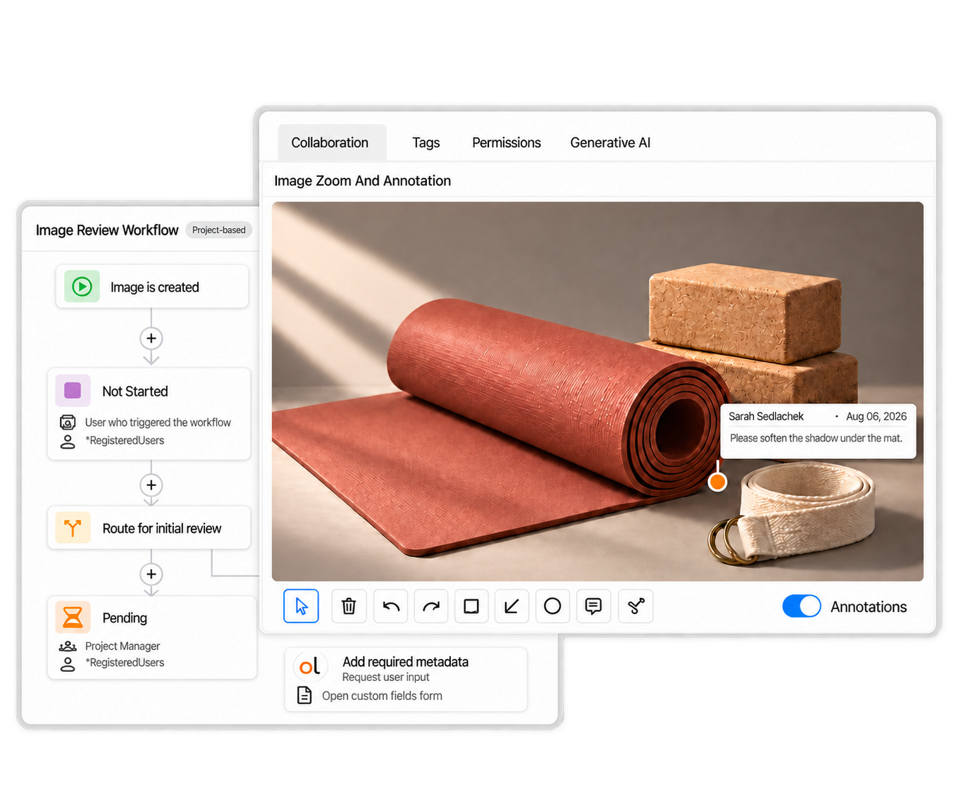Click the purple Not Started status icon
The width and height of the screenshot is (961, 812).
[73, 390]
